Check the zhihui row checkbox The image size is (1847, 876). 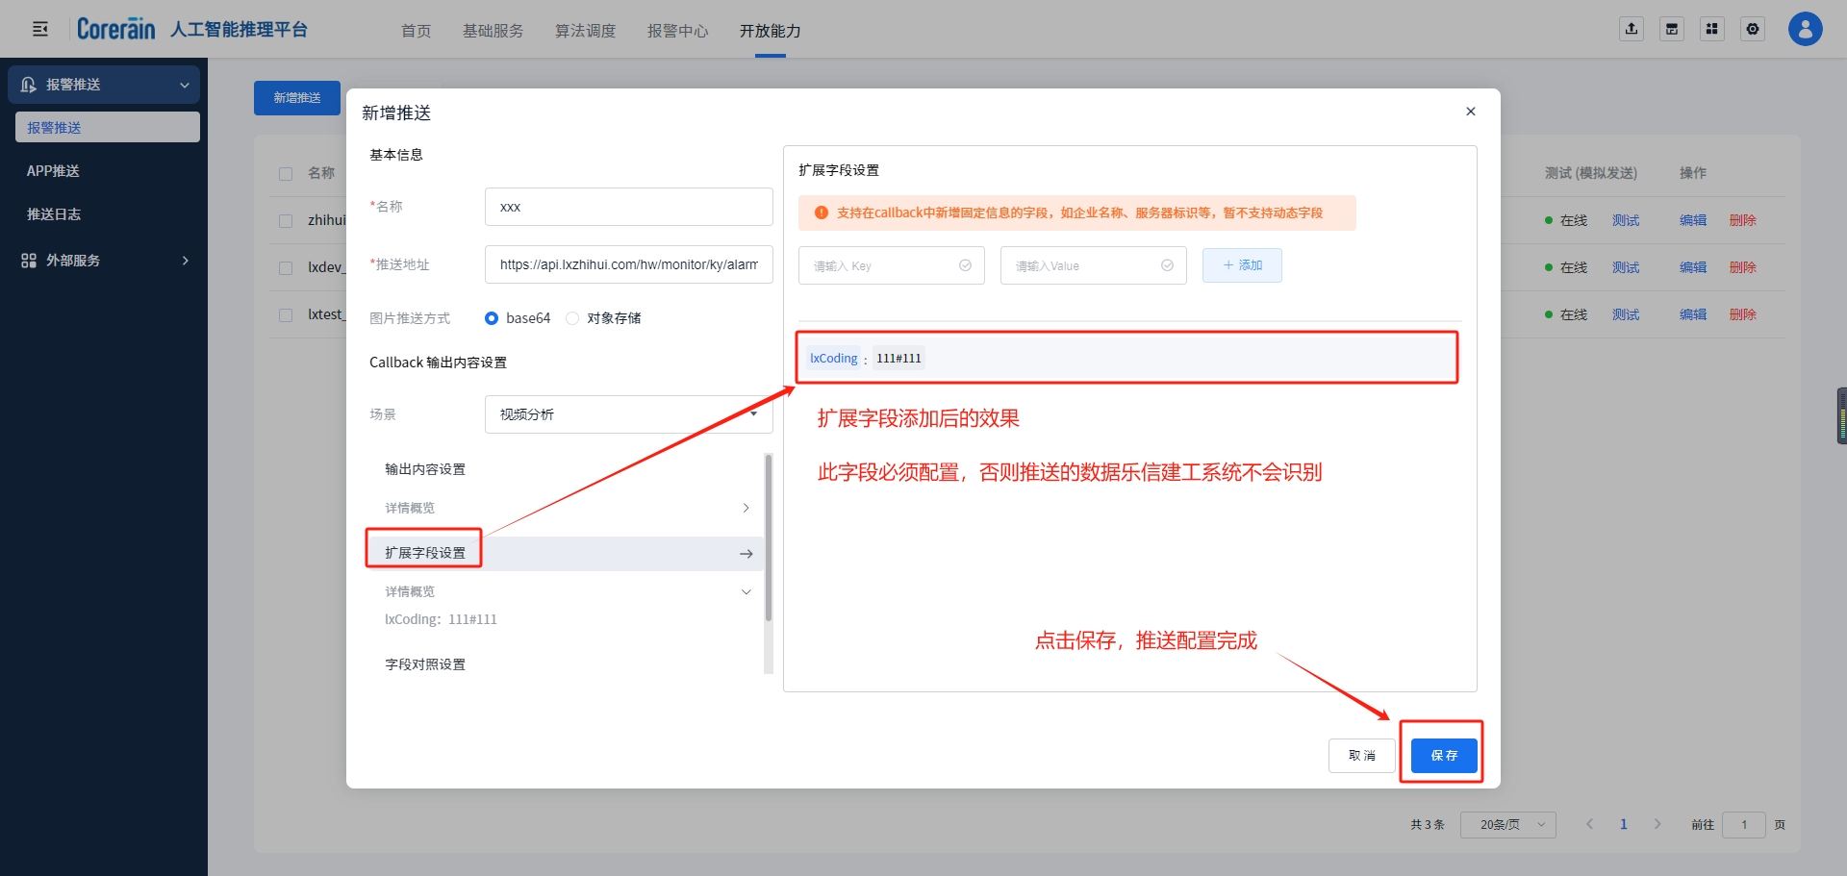click(x=286, y=221)
